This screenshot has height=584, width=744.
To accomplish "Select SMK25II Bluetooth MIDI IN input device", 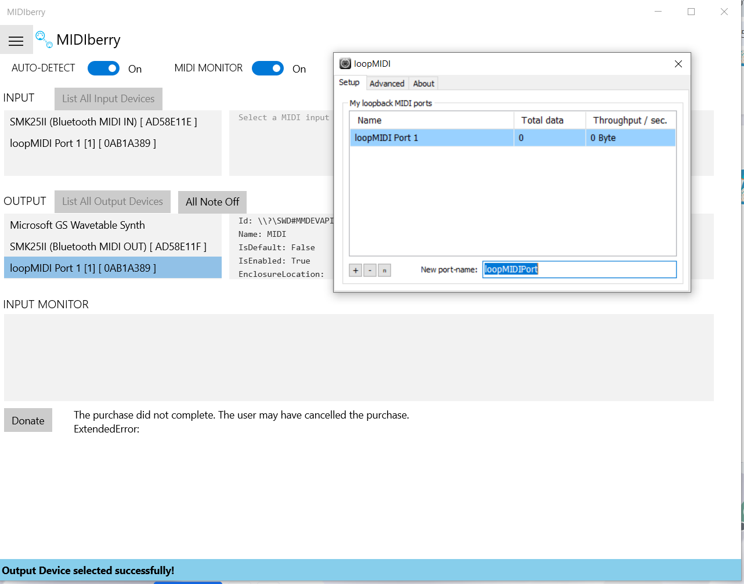I will 113,122.
